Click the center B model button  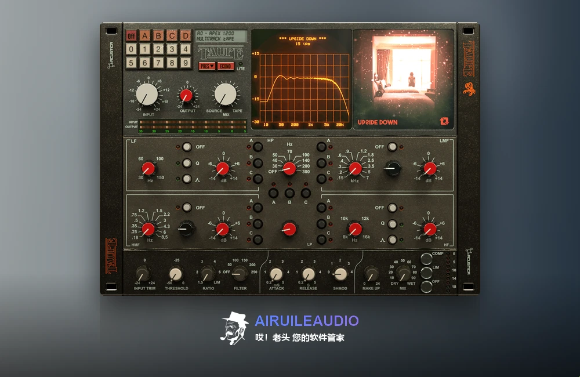click(289, 193)
